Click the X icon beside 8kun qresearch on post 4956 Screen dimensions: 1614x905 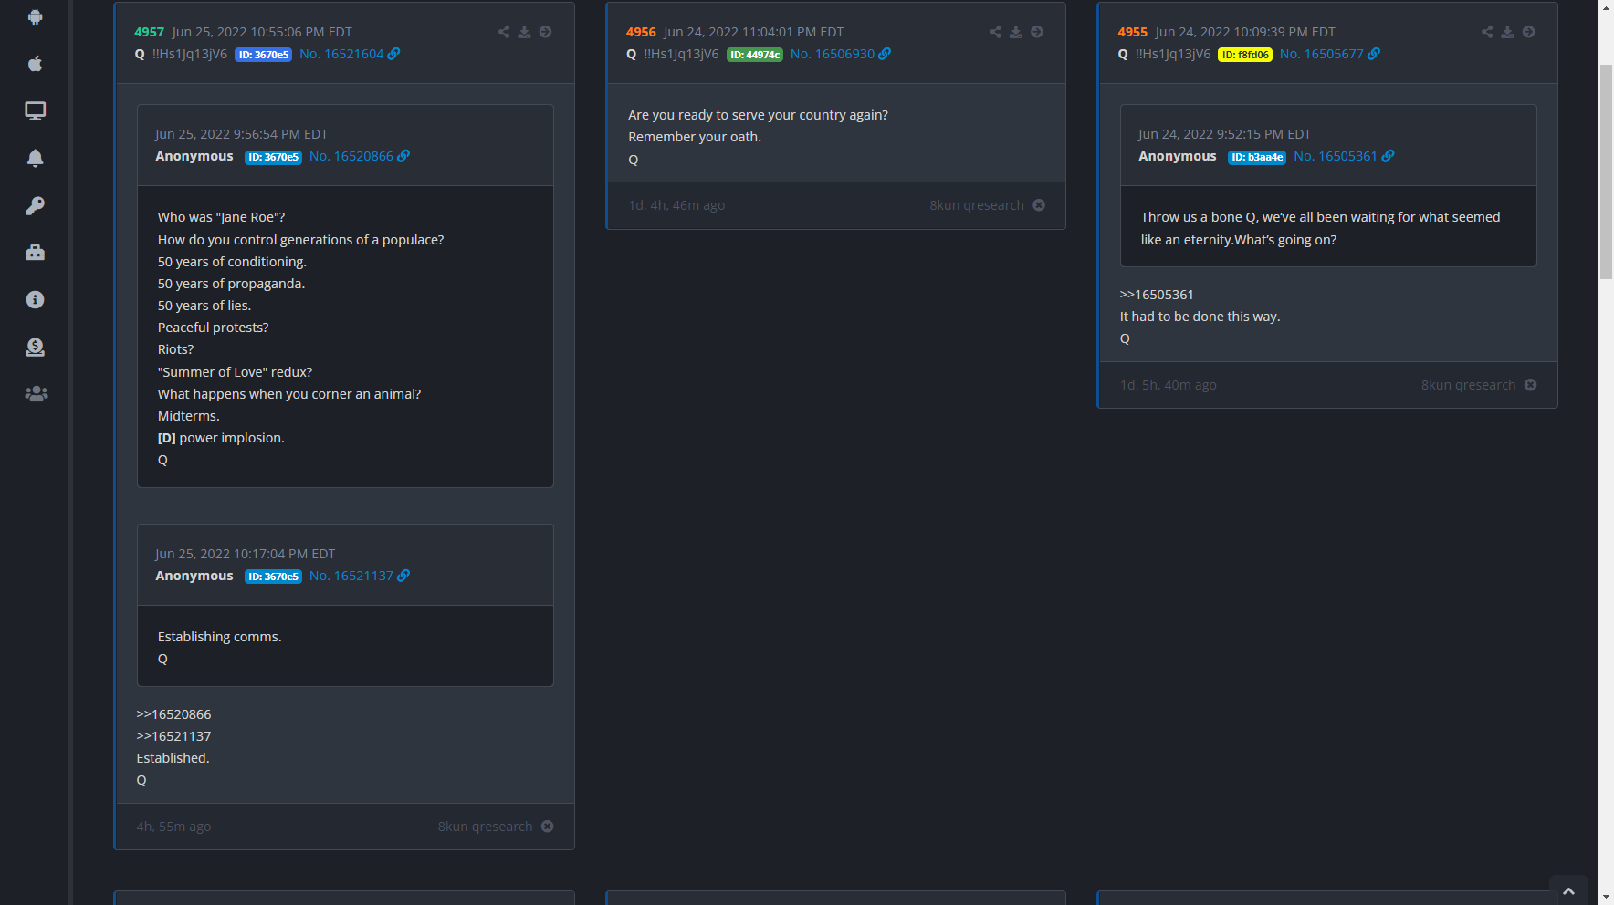1039,205
